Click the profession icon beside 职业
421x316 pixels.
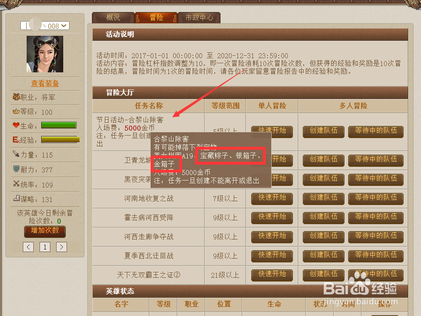click(x=16, y=96)
